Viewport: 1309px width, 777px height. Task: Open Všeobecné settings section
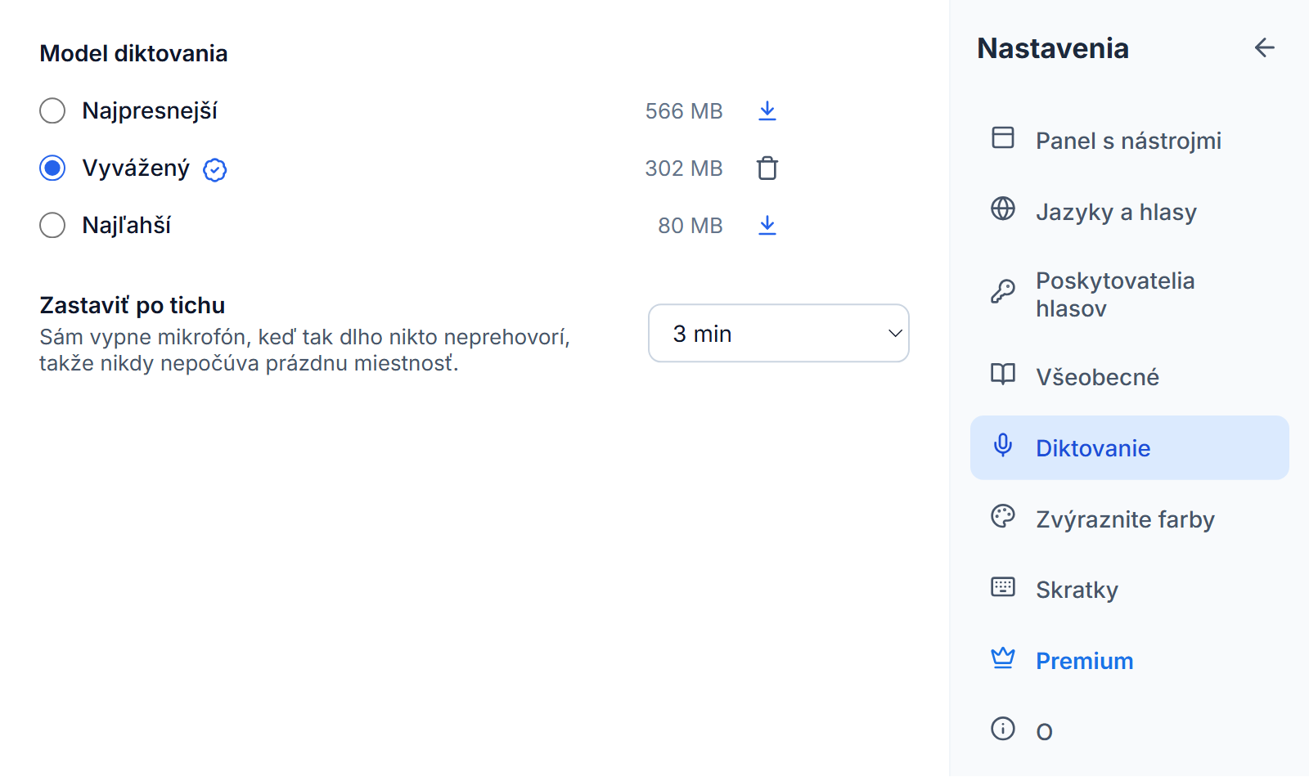click(x=1129, y=377)
